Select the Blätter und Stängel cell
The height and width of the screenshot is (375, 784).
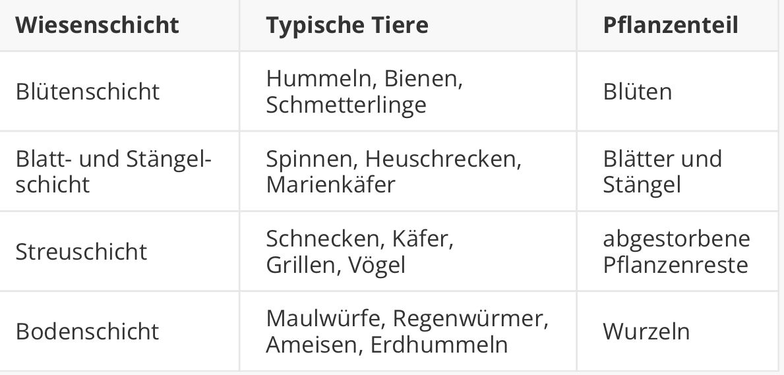pyautogui.click(x=677, y=171)
